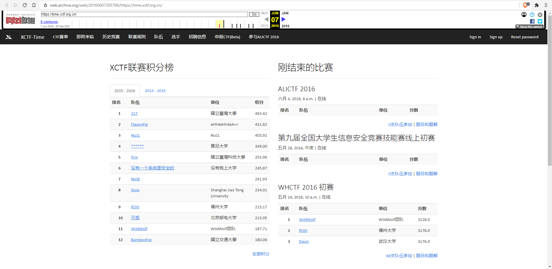Bookmark this page via bookmark icon

point(34,5)
